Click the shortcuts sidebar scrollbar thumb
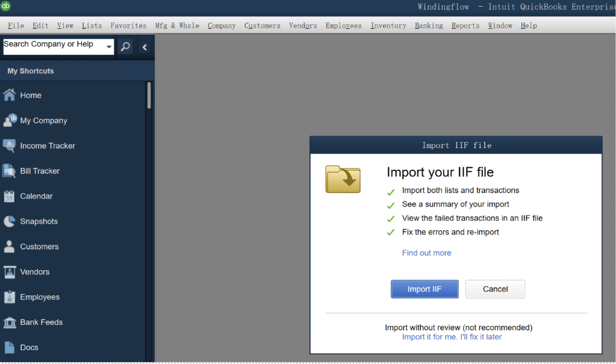616x364 pixels. coord(149,95)
